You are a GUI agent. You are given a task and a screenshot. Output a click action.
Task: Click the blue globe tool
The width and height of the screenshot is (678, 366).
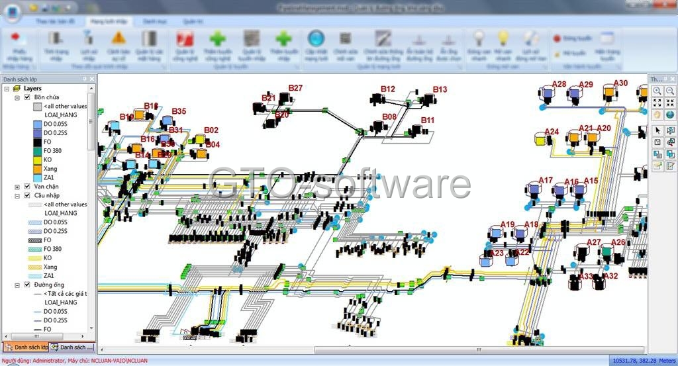pyautogui.click(x=670, y=115)
